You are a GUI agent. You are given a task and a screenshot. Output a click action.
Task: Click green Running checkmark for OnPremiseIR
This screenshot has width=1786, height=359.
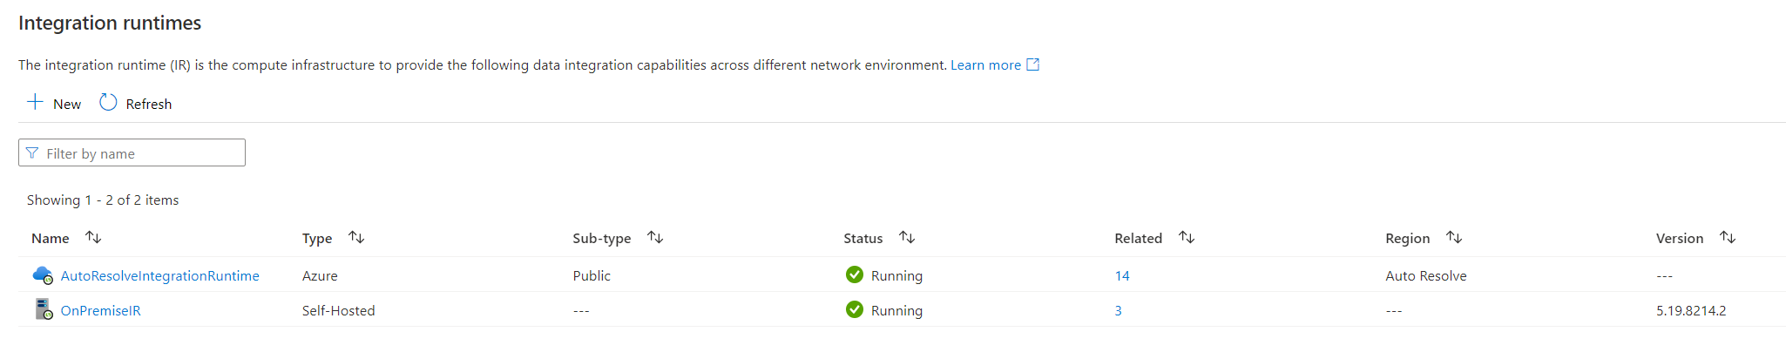[x=854, y=309]
